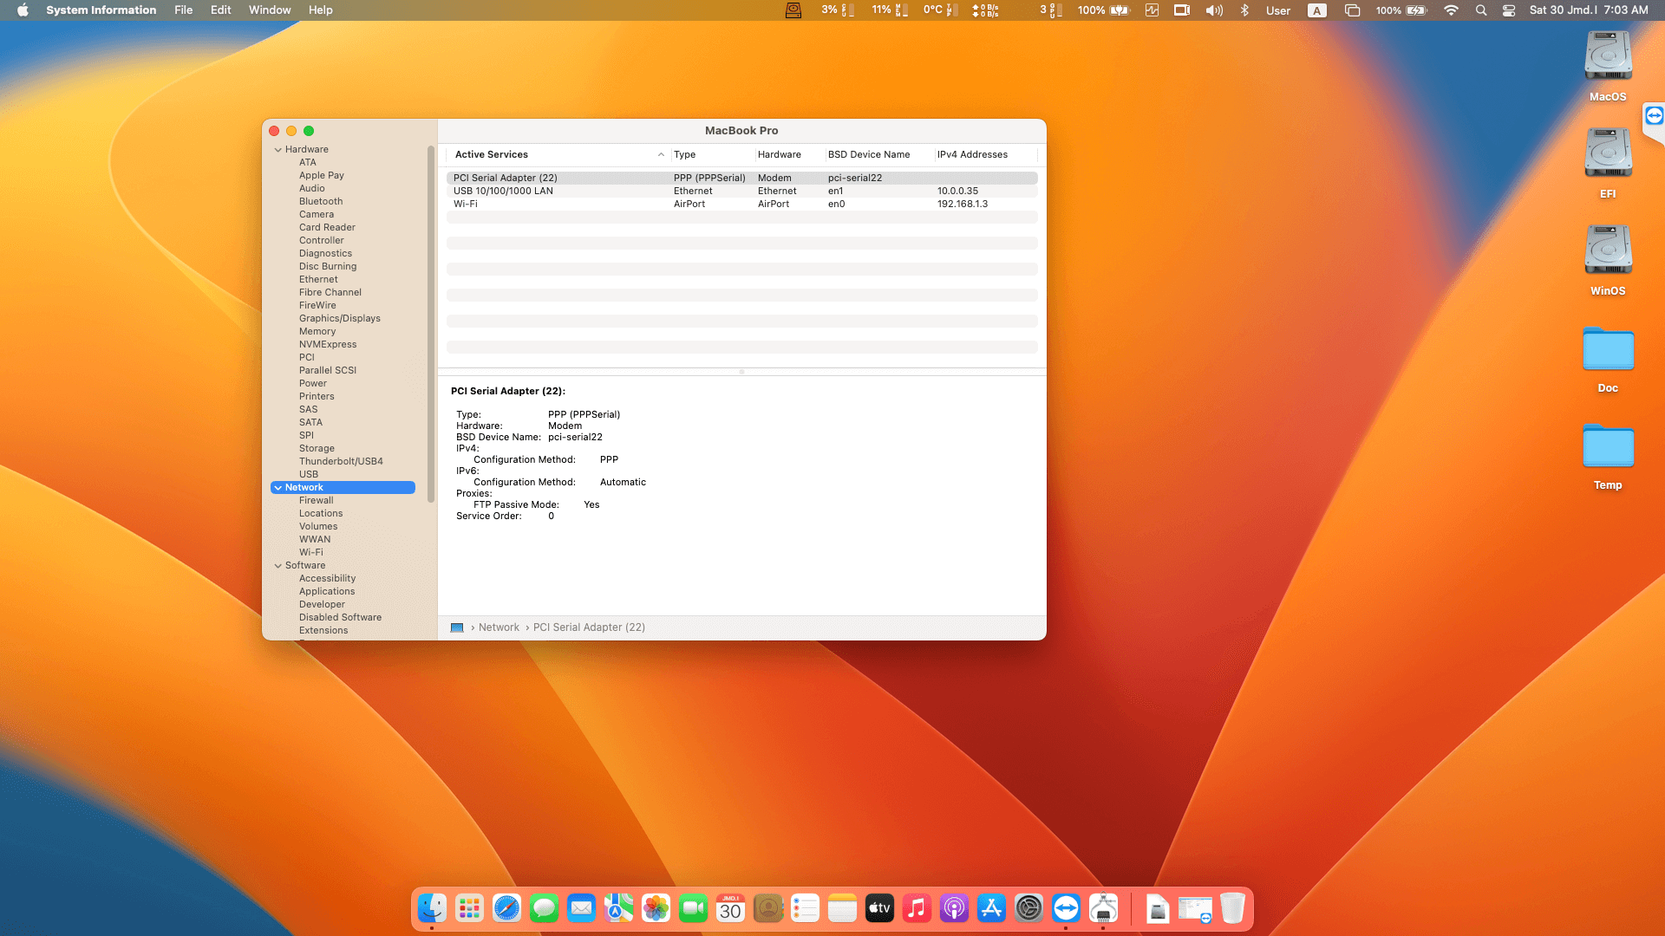Collapse the Hardware section in sidebar

[x=278, y=150]
